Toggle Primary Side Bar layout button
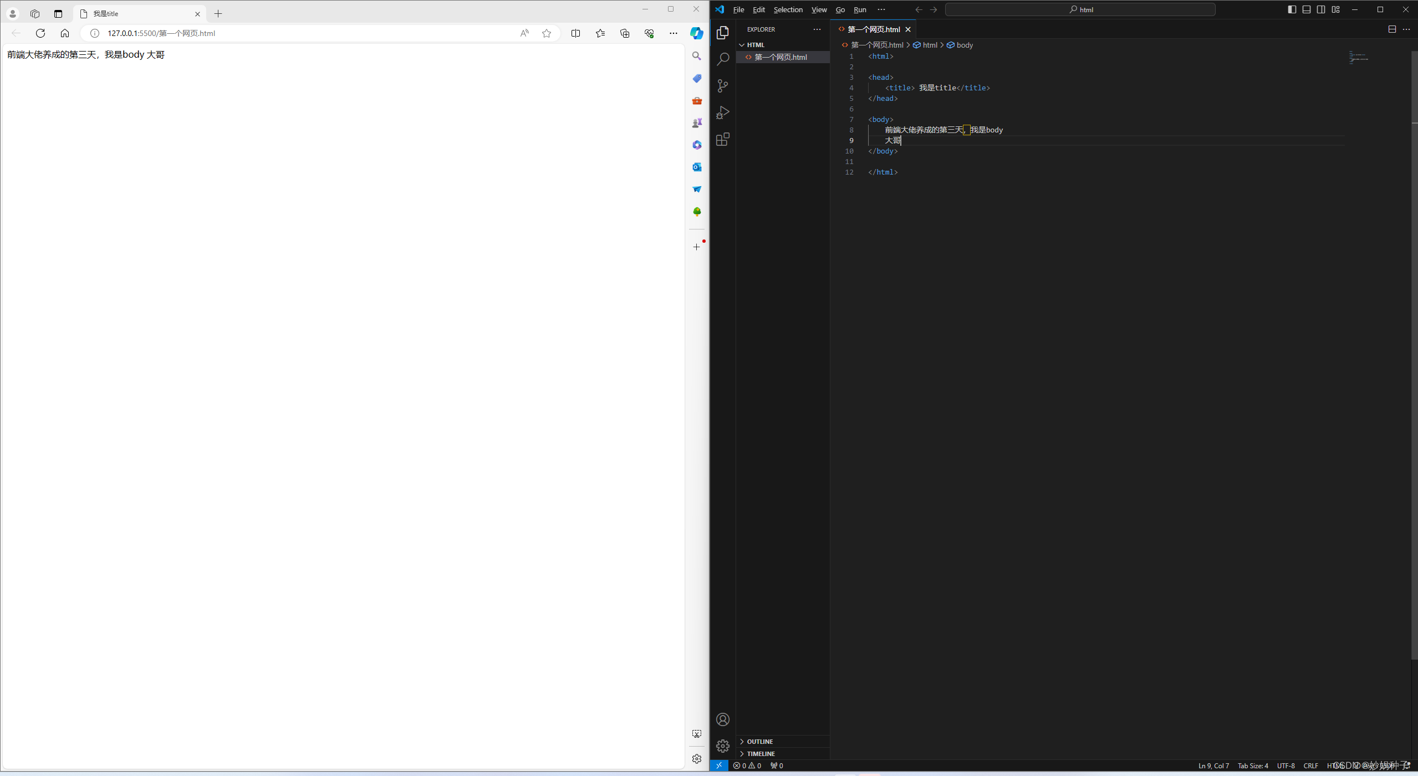This screenshot has height=776, width=1418. 1292,9
